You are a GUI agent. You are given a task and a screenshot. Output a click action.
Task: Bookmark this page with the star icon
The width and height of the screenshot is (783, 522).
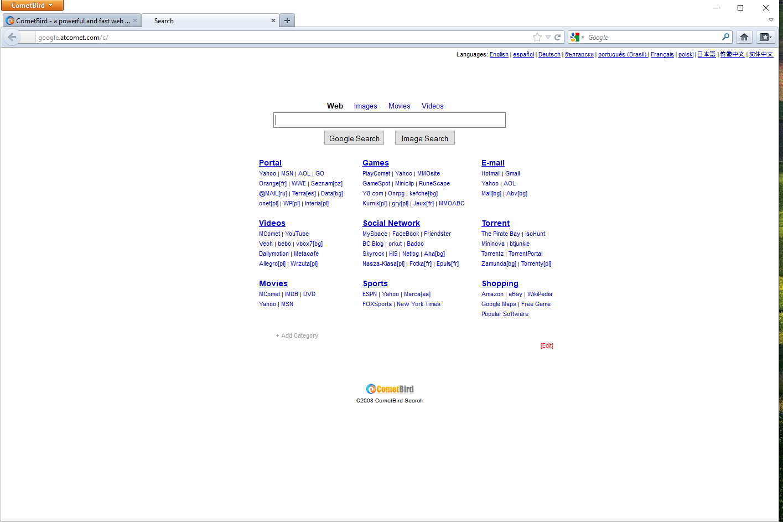[x=537, y=37]
